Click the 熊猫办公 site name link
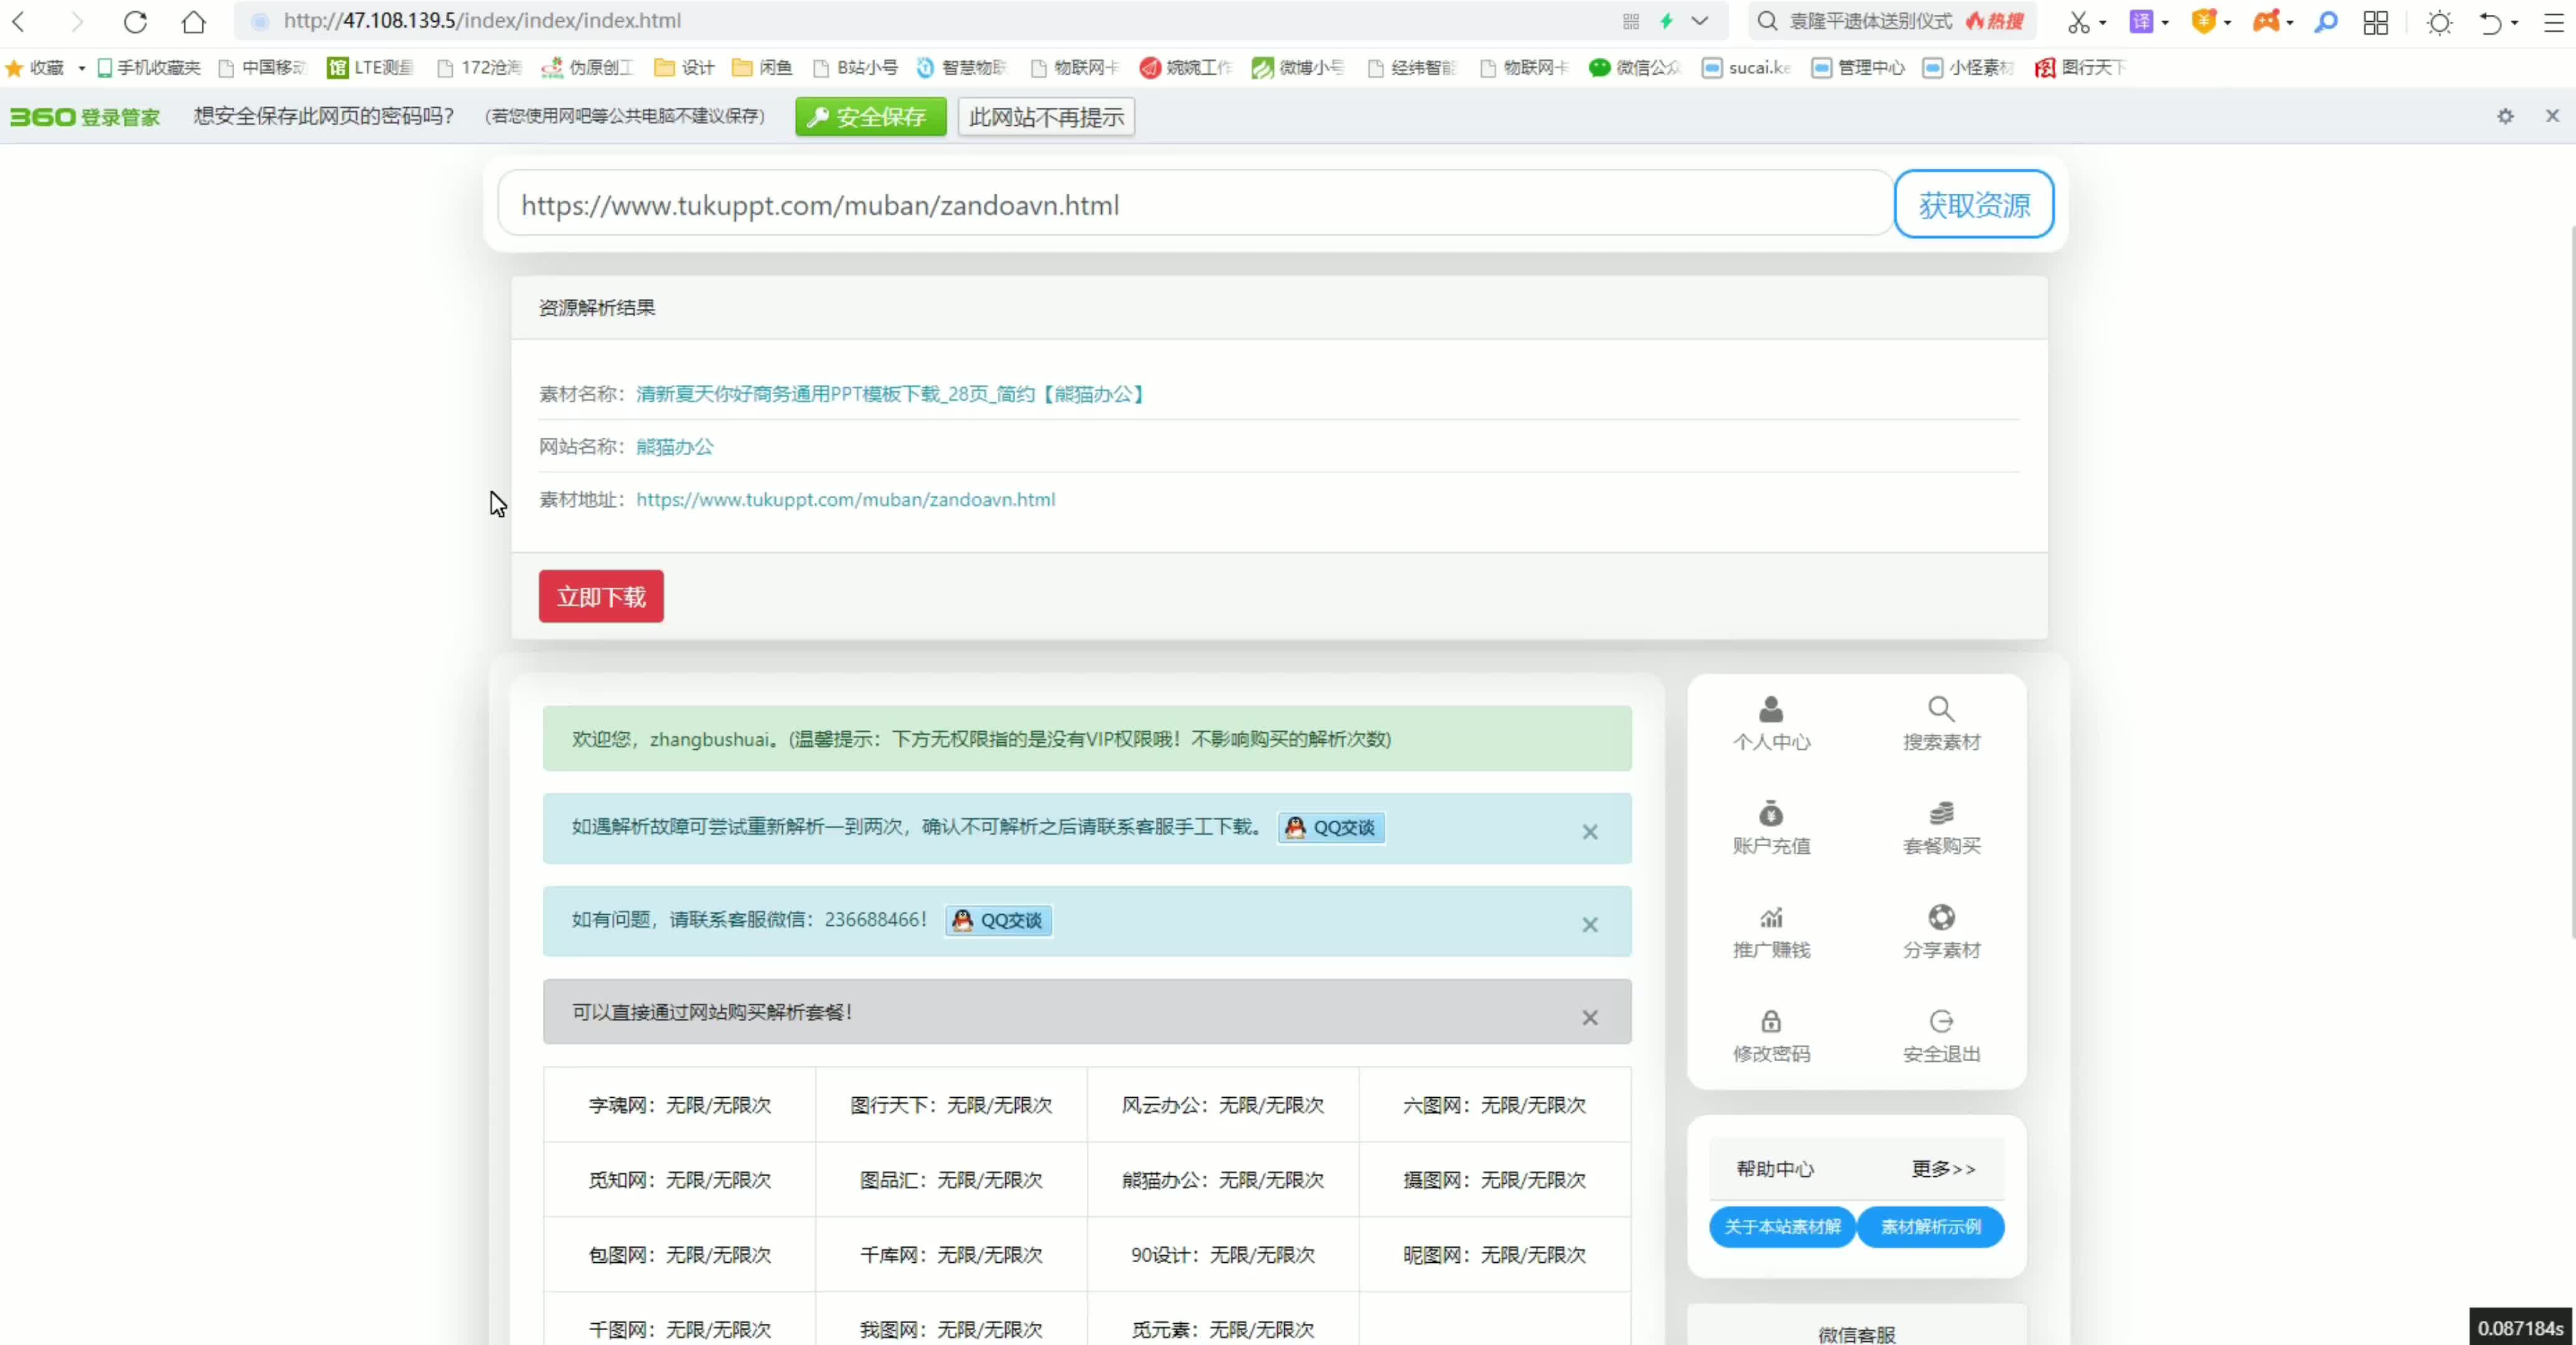The image size is (2576, 1345). [675, 447]
